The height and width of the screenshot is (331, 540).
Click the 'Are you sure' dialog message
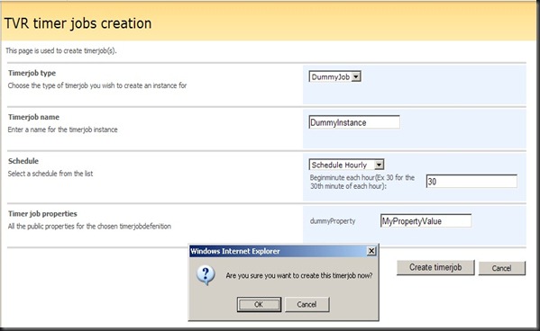click(299, 275)
